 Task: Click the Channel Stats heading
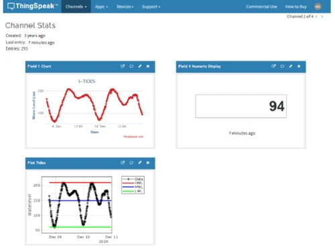coord(30,25)
